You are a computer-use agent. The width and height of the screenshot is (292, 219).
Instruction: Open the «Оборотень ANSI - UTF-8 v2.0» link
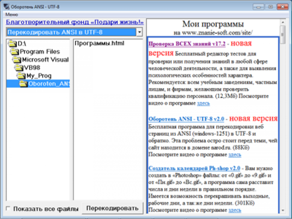click(186, 119)
